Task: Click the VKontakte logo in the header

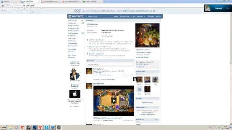Action: (76, 16)
